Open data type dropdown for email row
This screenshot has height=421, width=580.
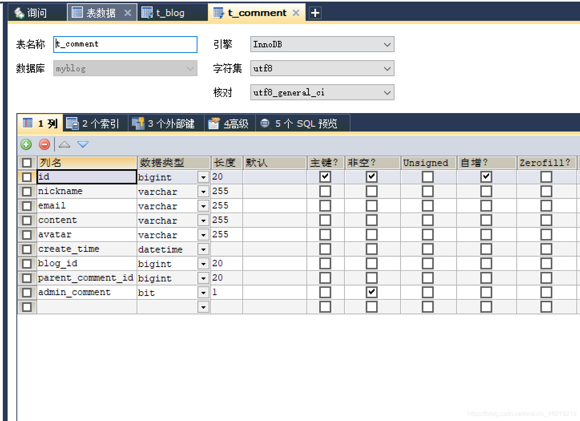click(203, 206)
